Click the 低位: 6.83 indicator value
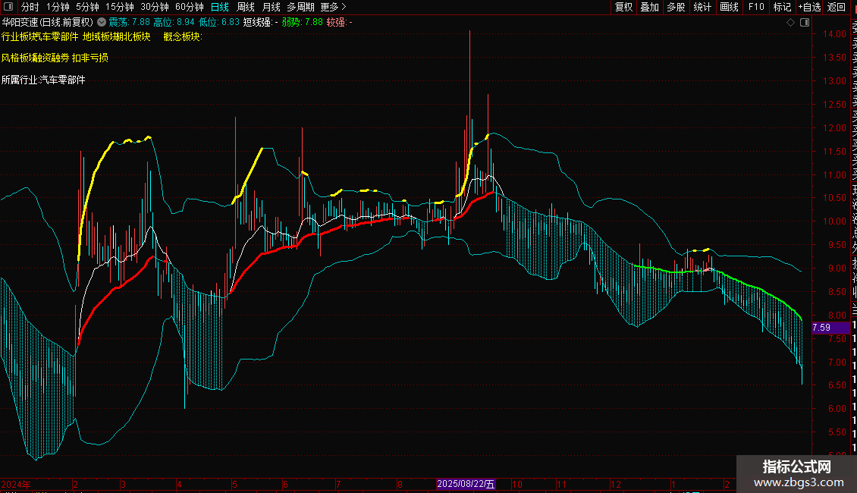 [219, 22]
